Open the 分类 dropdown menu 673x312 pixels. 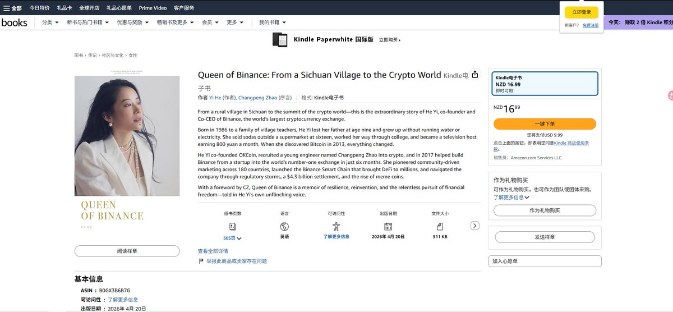point(50,22)
